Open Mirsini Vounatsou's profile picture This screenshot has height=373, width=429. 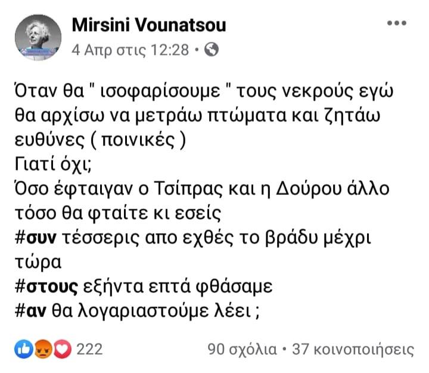pos(38,38)
